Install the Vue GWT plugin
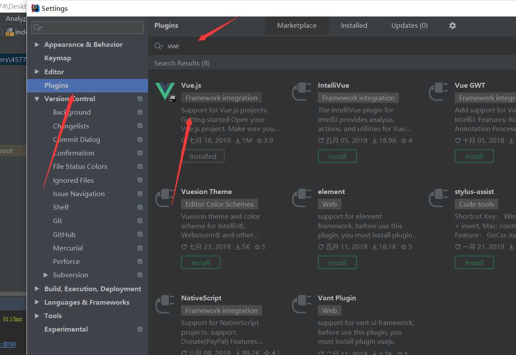 pos(474,156)
